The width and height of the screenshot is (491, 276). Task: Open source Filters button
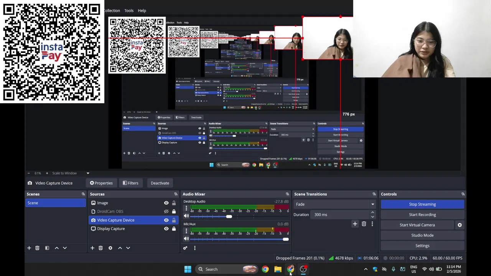(130, 183)
